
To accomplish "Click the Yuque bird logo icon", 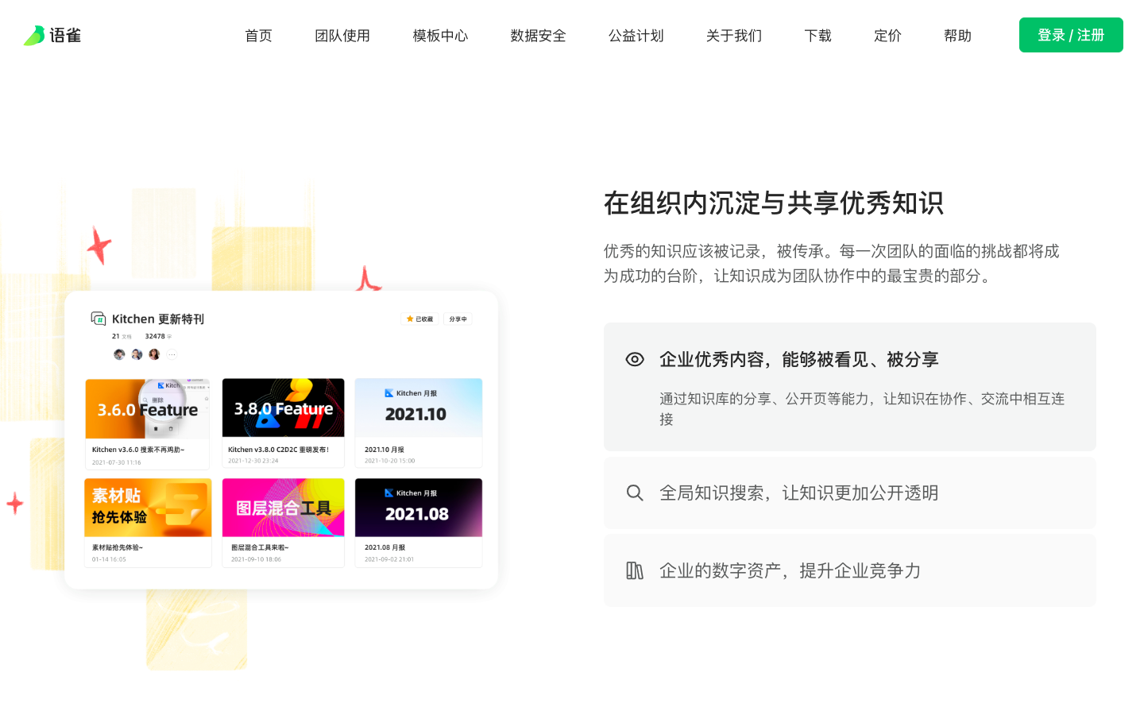I will point(34,36).
